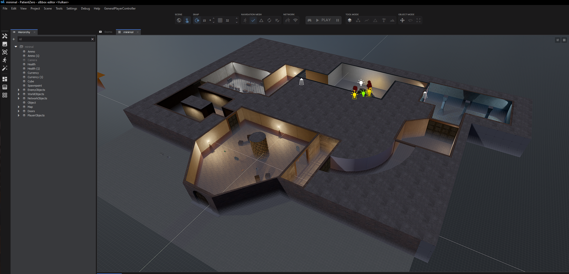
Task: Decrease rotation snap angle with down arrow
Action: [214, 22]
